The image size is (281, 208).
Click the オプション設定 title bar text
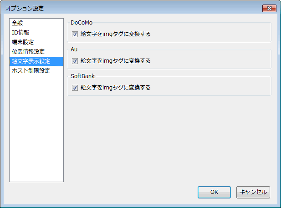[25, 8]
